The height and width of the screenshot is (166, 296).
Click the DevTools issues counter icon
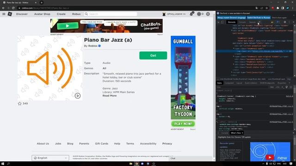pos(277,22)
